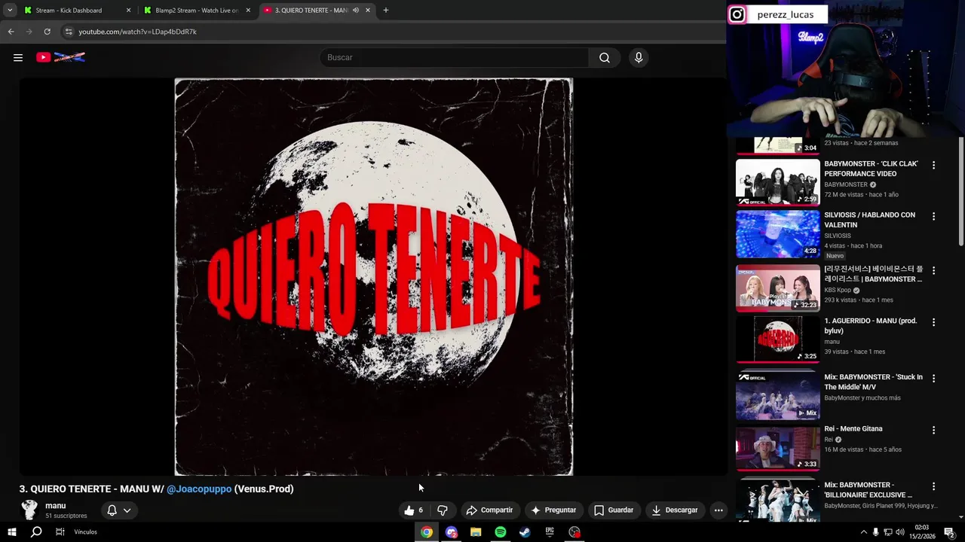Open Windows Start menu
965x542 pixels.
(x=11, y=532)
